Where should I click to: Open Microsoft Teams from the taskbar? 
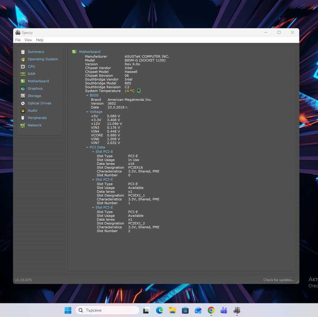224,310
